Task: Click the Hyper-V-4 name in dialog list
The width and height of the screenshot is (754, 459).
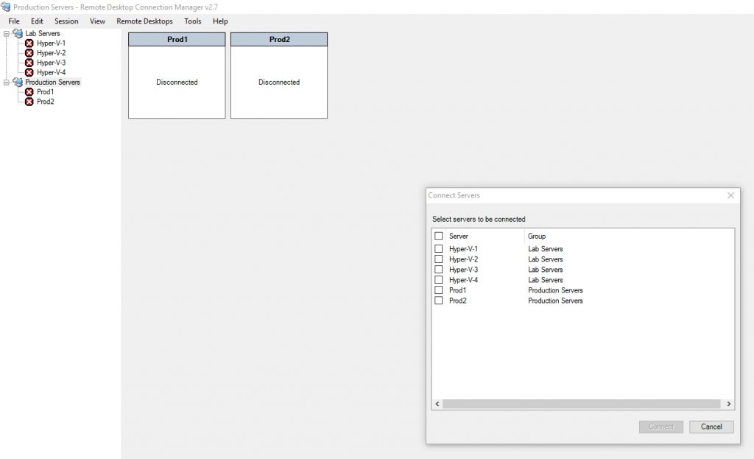Action: [x=463, y=280]
